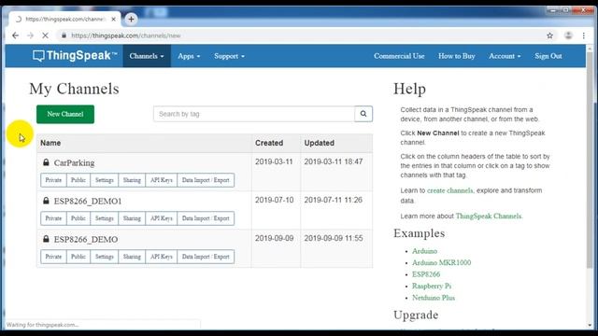
Task: Open Sharing for CarParking
Action: (132, 180)
